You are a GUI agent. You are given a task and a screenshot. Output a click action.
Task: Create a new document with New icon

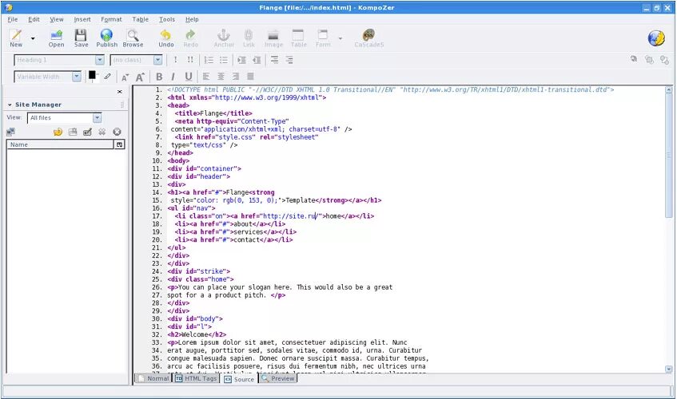point(16,38)
